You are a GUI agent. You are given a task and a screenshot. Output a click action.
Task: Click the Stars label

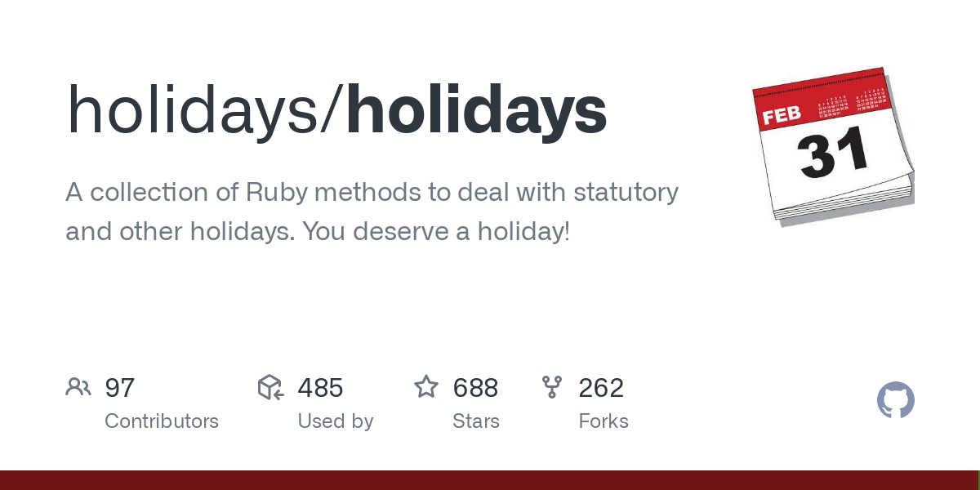(x=476, y=421)
